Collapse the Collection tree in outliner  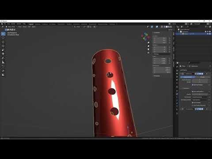point(179,32)
